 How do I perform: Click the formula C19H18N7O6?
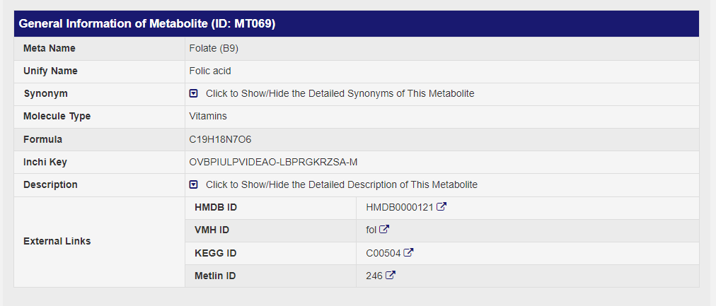tap(220, 139)
